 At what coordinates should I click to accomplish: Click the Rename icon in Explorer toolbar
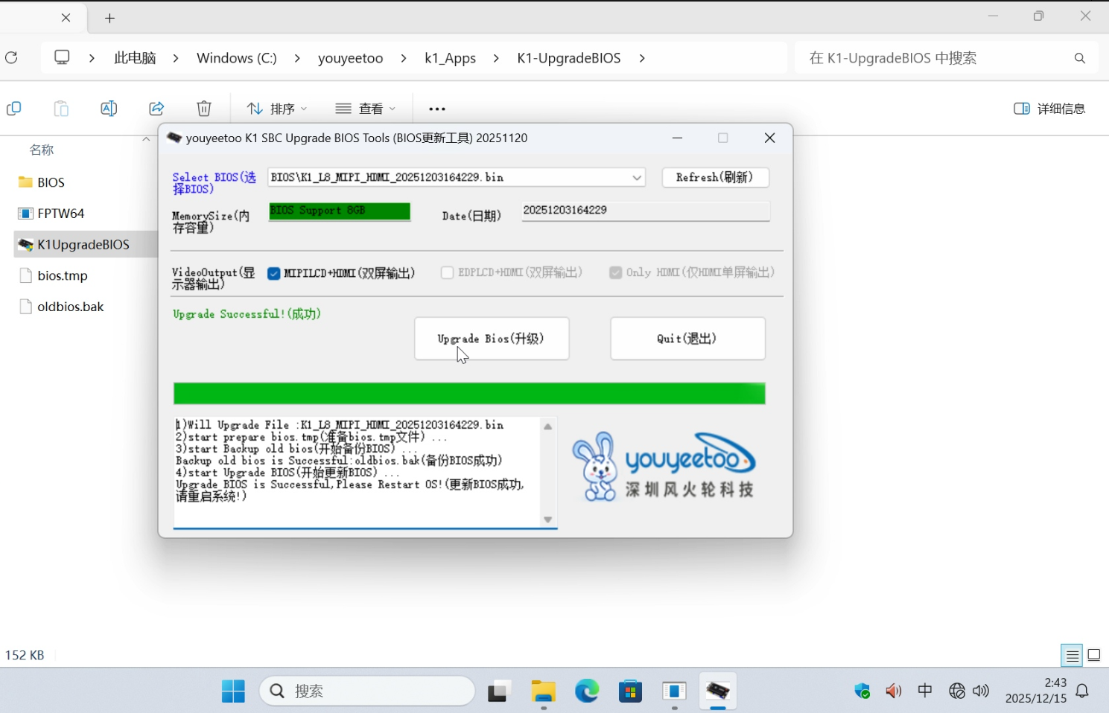[x=109, y=109]
